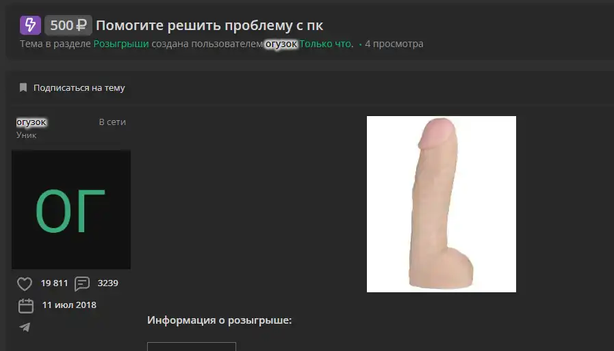Open огузок username above the avatar

[31, 122]
